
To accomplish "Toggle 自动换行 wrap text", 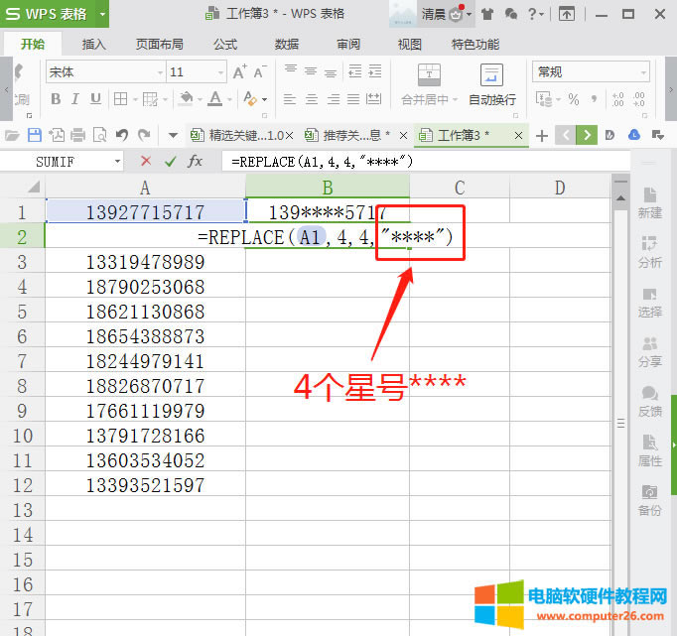I will 491,85.
